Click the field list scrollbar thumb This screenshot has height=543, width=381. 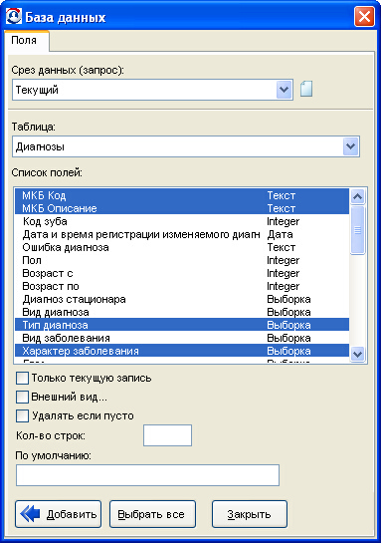[x=357, y=230]
